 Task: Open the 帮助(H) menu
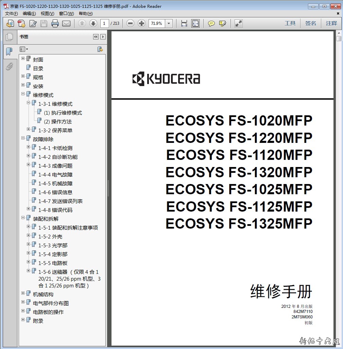coord(86,14)
